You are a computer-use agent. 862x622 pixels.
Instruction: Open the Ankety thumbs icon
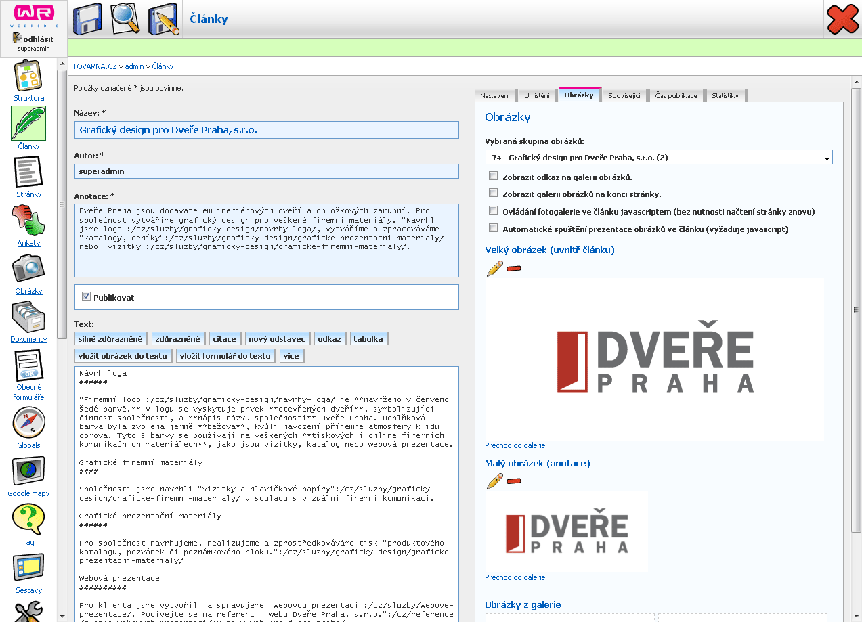point(28,221)
